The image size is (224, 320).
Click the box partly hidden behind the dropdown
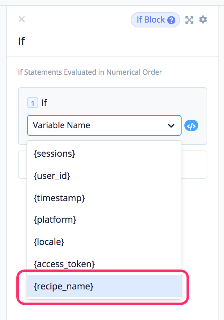[x=195, y=165]
